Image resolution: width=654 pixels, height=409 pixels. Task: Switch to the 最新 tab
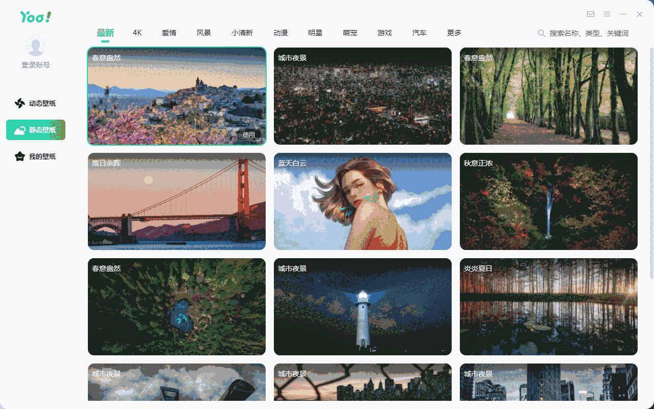(105, 33)
